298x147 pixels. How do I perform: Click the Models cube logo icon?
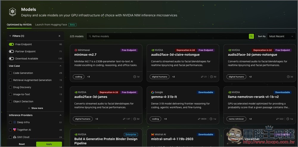click(x=13, y=12)
